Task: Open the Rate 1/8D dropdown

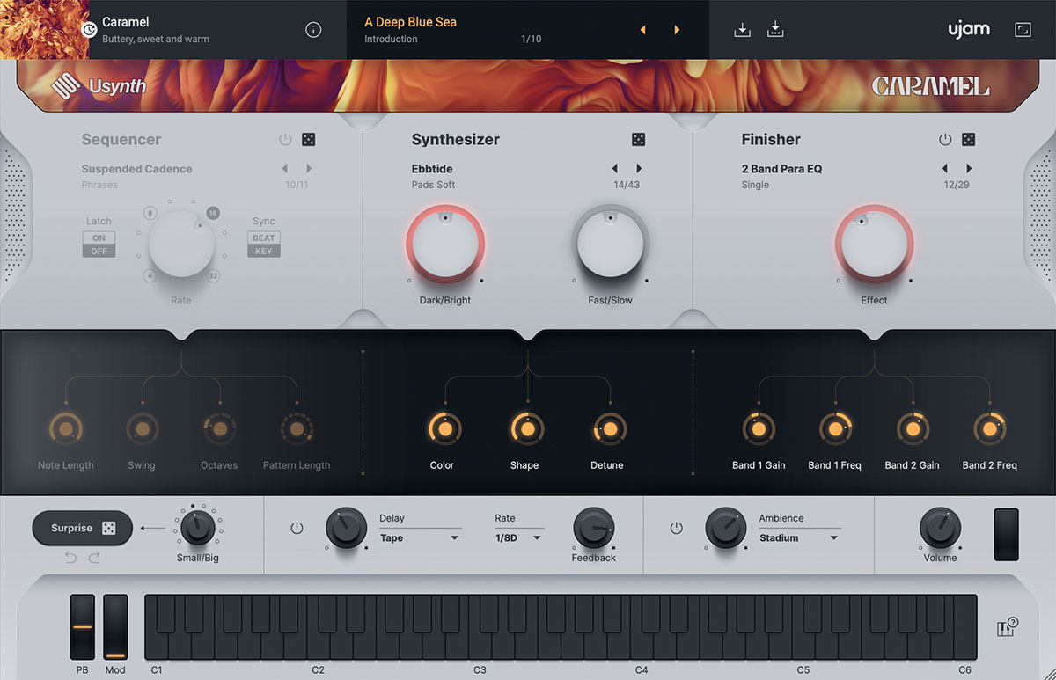Action: 518,538
